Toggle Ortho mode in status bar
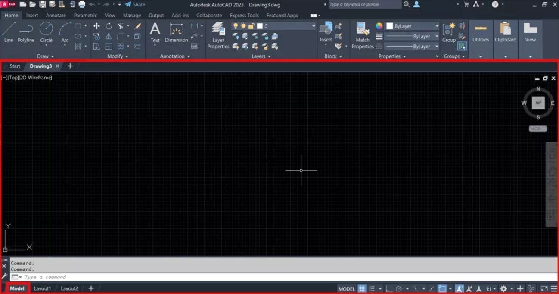Screen dimensions: 559x294 [388, 289]
